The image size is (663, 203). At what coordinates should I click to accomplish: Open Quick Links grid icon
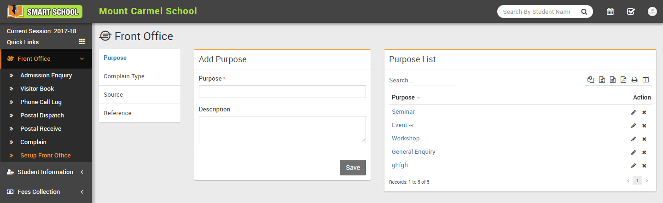click(x=82, y=41)
